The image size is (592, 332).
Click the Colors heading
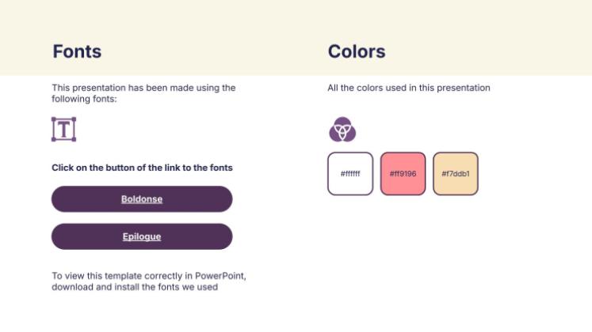click(357, 52)
